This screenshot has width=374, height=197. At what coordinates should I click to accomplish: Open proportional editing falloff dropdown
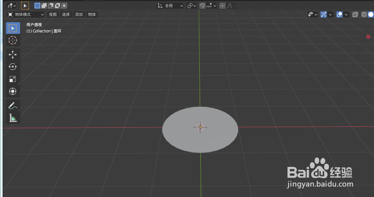(232, 6)
